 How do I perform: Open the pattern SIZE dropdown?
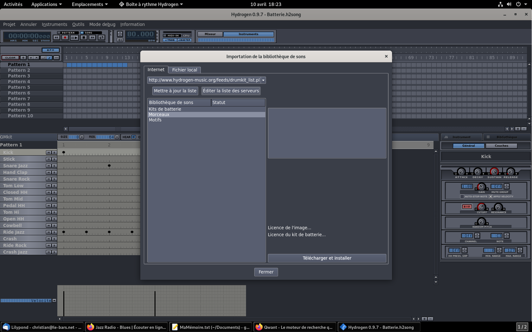(x=82, y=137)
